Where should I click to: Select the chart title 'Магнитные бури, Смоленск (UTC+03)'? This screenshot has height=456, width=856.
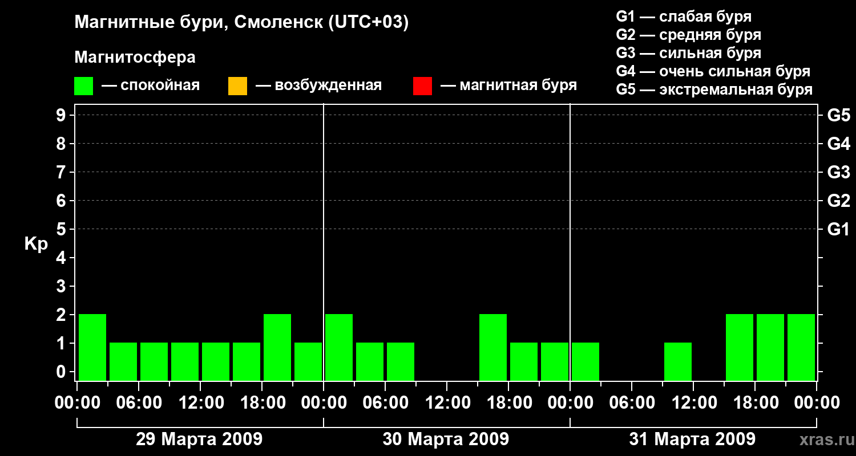pos(242,23)
